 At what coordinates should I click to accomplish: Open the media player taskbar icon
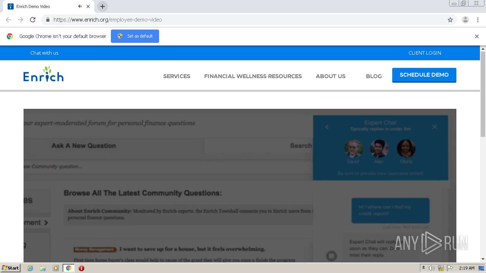(x=56, y=268)
